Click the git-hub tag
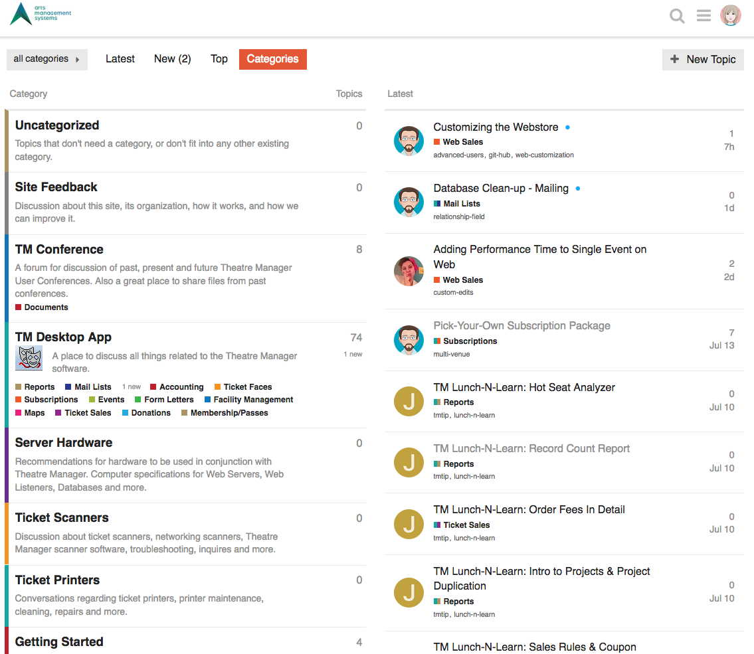The height and width of the screenshot is (654, 754). [500, 155]
